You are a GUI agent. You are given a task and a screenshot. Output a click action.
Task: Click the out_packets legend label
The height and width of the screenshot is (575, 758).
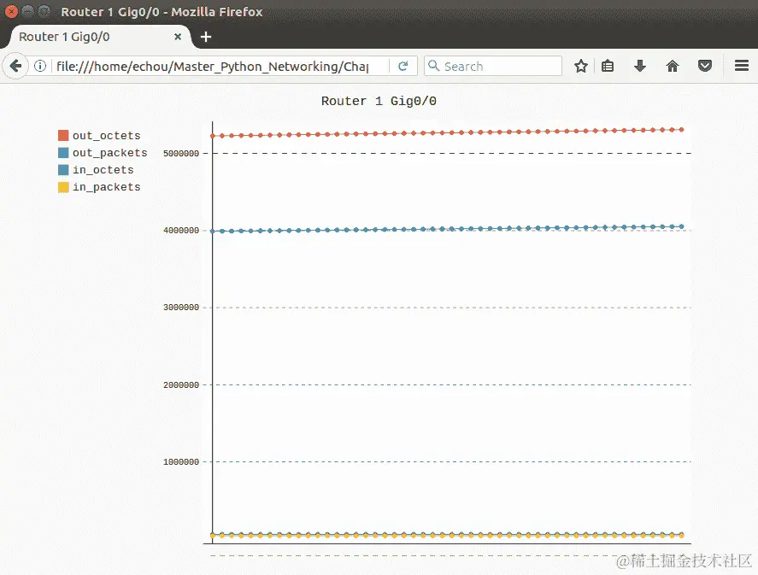pyautogui.click(x=109, y=153)
